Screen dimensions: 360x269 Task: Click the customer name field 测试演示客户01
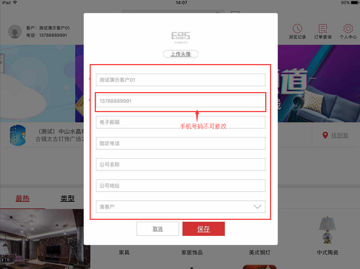pyautogui.click(x=181, y=80)
